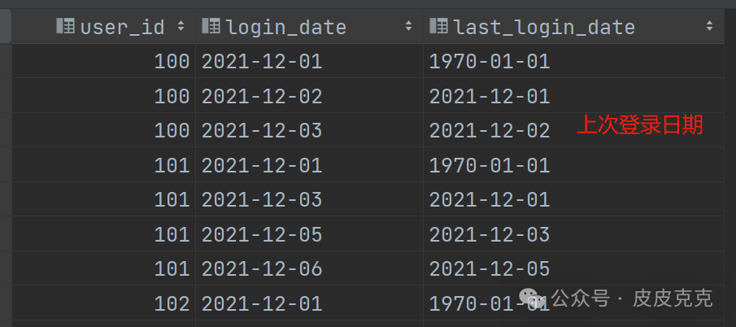Click the login_date cell 2021-12-05
The width and height of the screenshot is (736, 327).
(309, 234)
